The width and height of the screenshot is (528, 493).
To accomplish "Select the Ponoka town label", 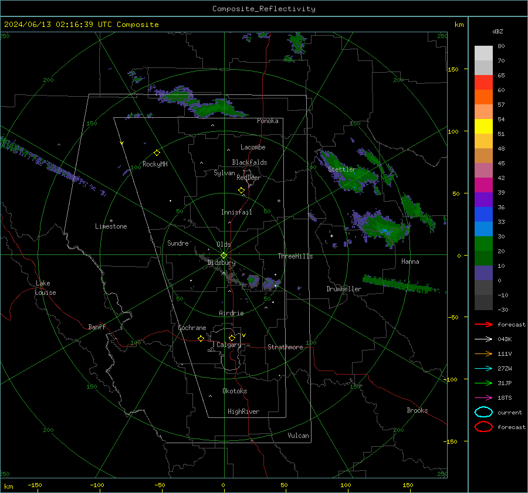I will (268, 121).
